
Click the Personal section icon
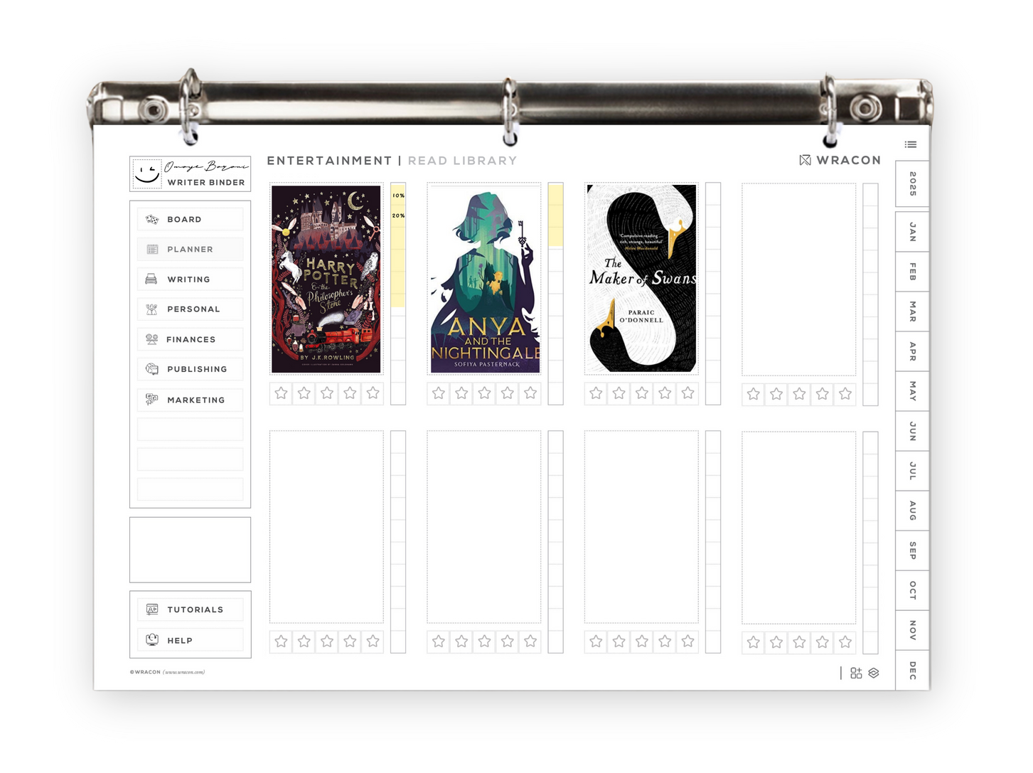click(x=151, y=309)
